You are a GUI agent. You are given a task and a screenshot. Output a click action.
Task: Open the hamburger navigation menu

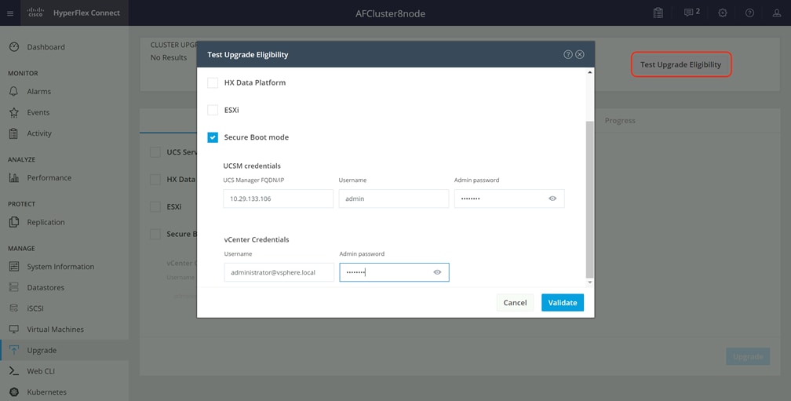point(10,13)
